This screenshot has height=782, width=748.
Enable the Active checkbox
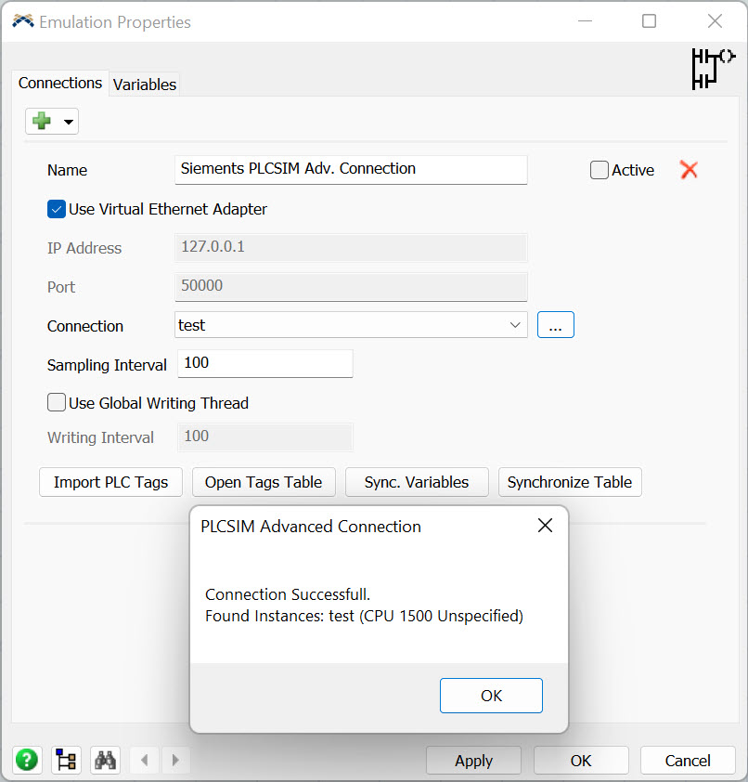[600, 170]
